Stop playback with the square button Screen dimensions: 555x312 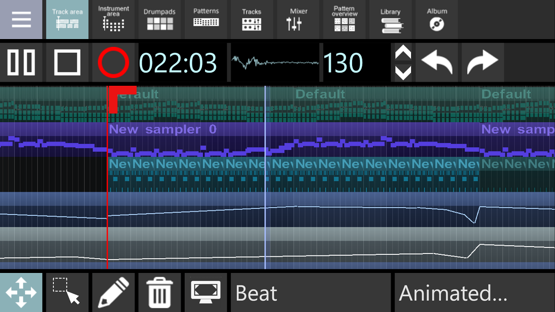67,62
